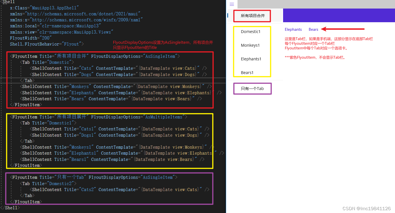
Task: Go to Elephants1 in the app flyout menu
Action: point(251,59)
